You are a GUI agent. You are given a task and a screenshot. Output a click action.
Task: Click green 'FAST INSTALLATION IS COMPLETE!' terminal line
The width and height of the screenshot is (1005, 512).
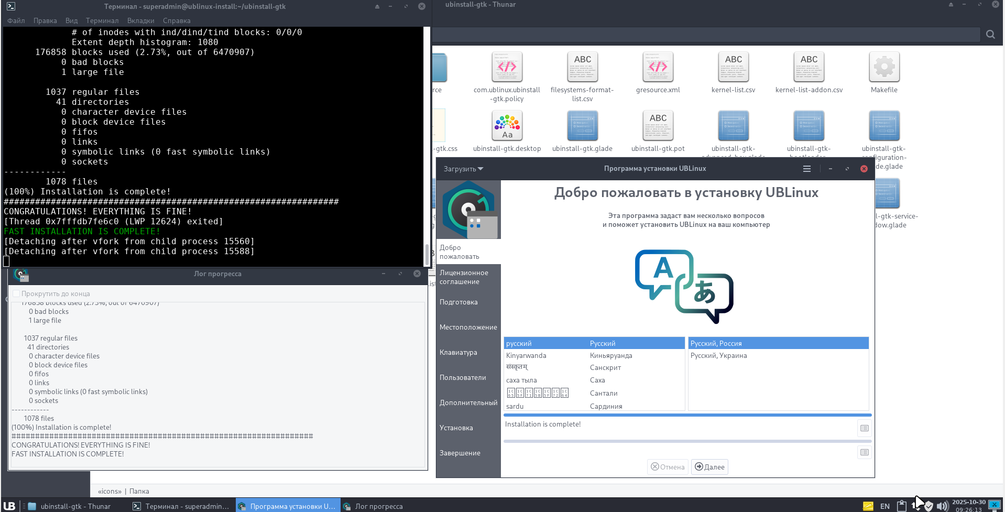pos(82,232)
